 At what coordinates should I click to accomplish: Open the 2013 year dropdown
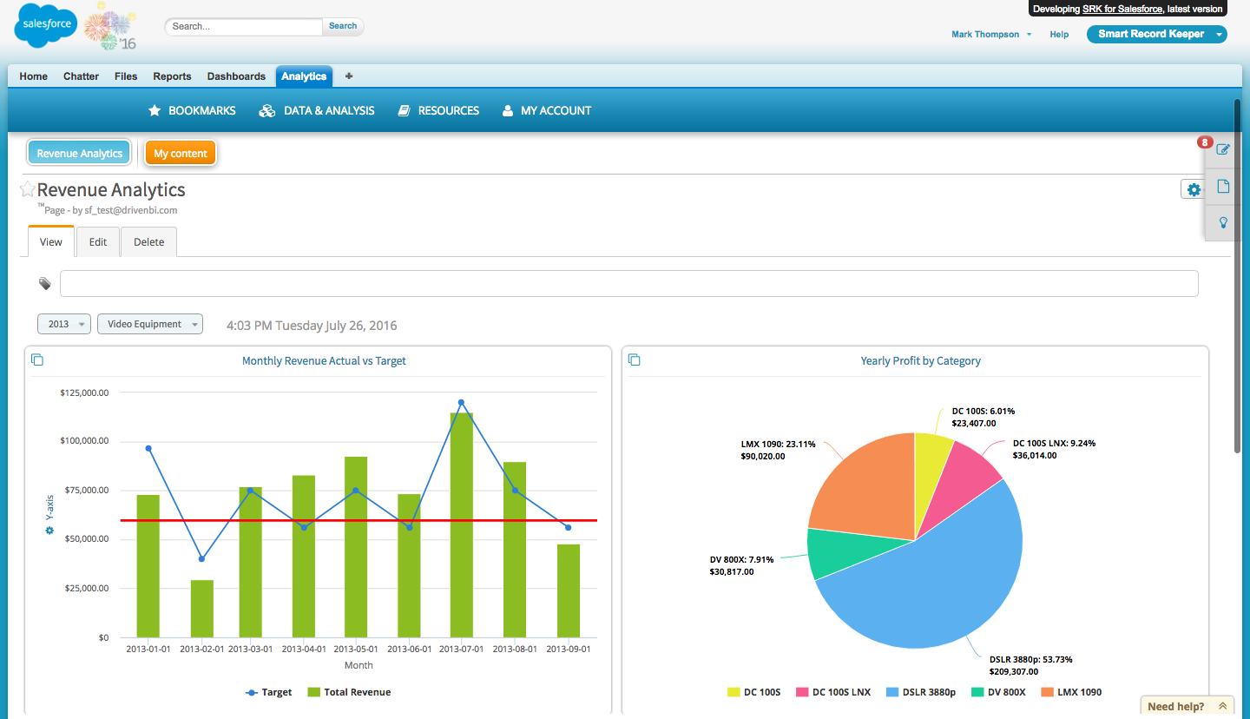(x=64, y=324)
